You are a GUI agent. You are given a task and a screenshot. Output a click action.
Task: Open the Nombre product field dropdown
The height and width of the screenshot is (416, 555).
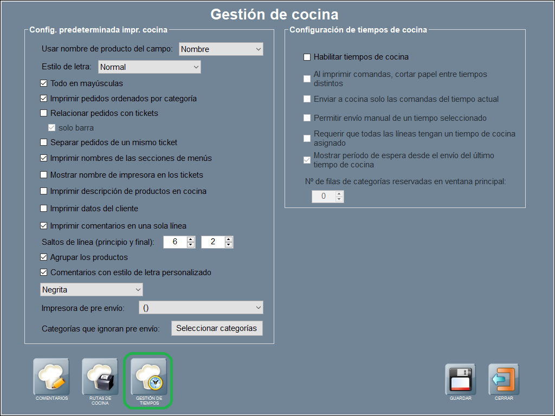[221, 49]
